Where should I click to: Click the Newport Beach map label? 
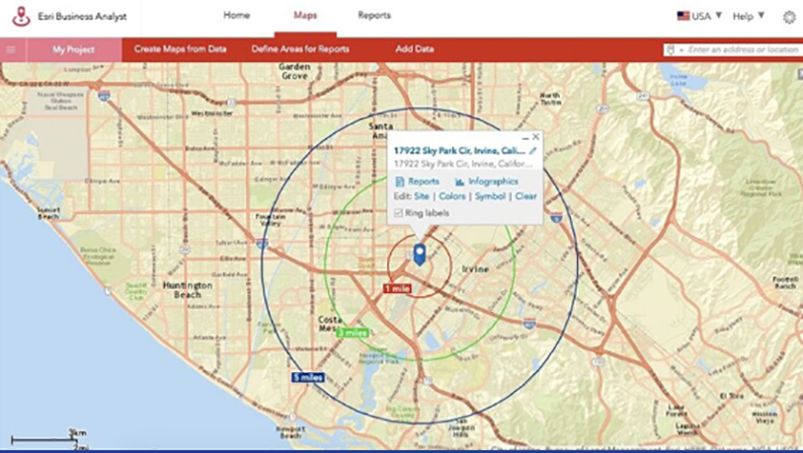(290, 432)
